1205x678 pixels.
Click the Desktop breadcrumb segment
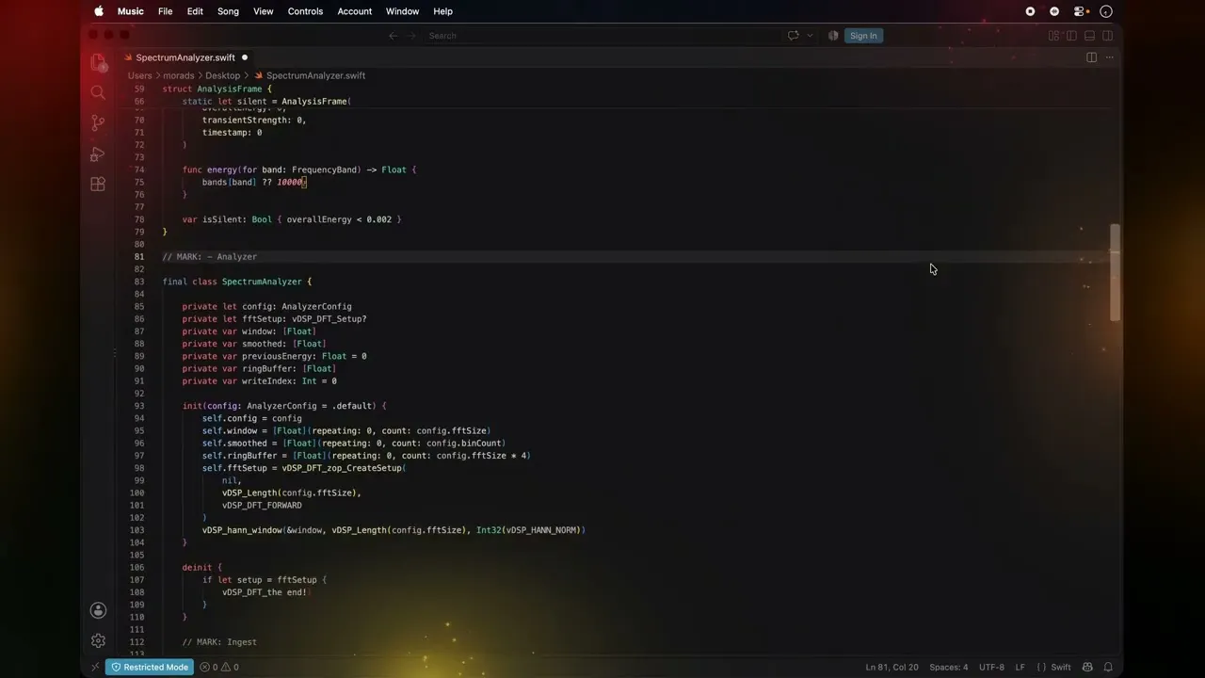point(223,75)
